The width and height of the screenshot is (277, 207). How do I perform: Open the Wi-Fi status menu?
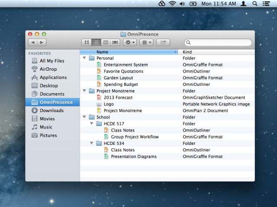tap(172, 3)
